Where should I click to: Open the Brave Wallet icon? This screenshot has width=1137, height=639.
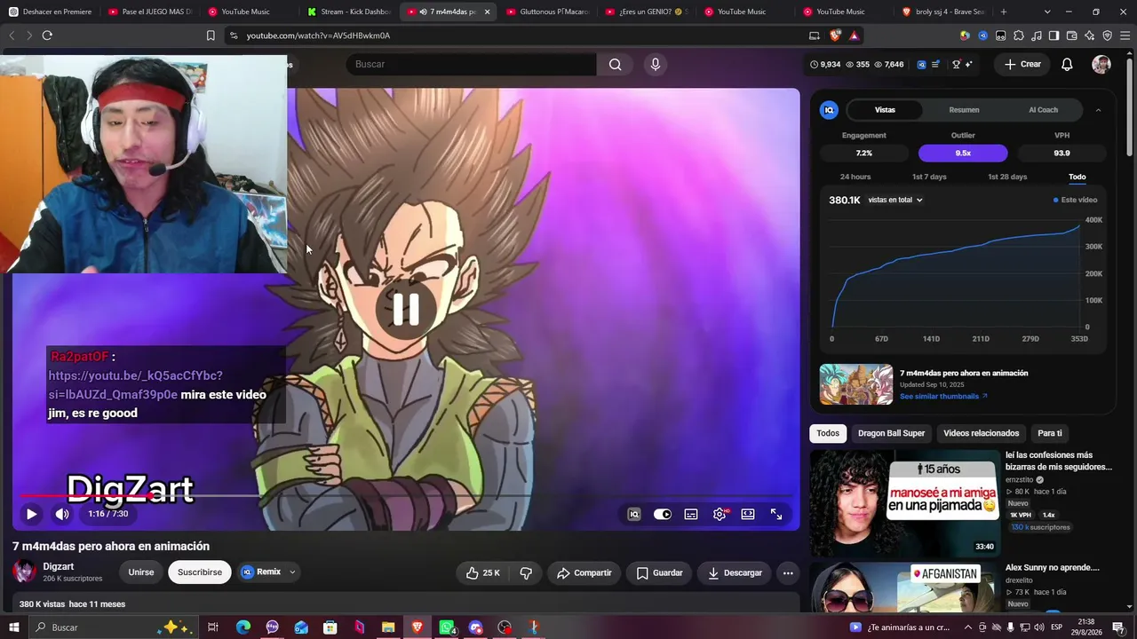tap(1072, 35)
